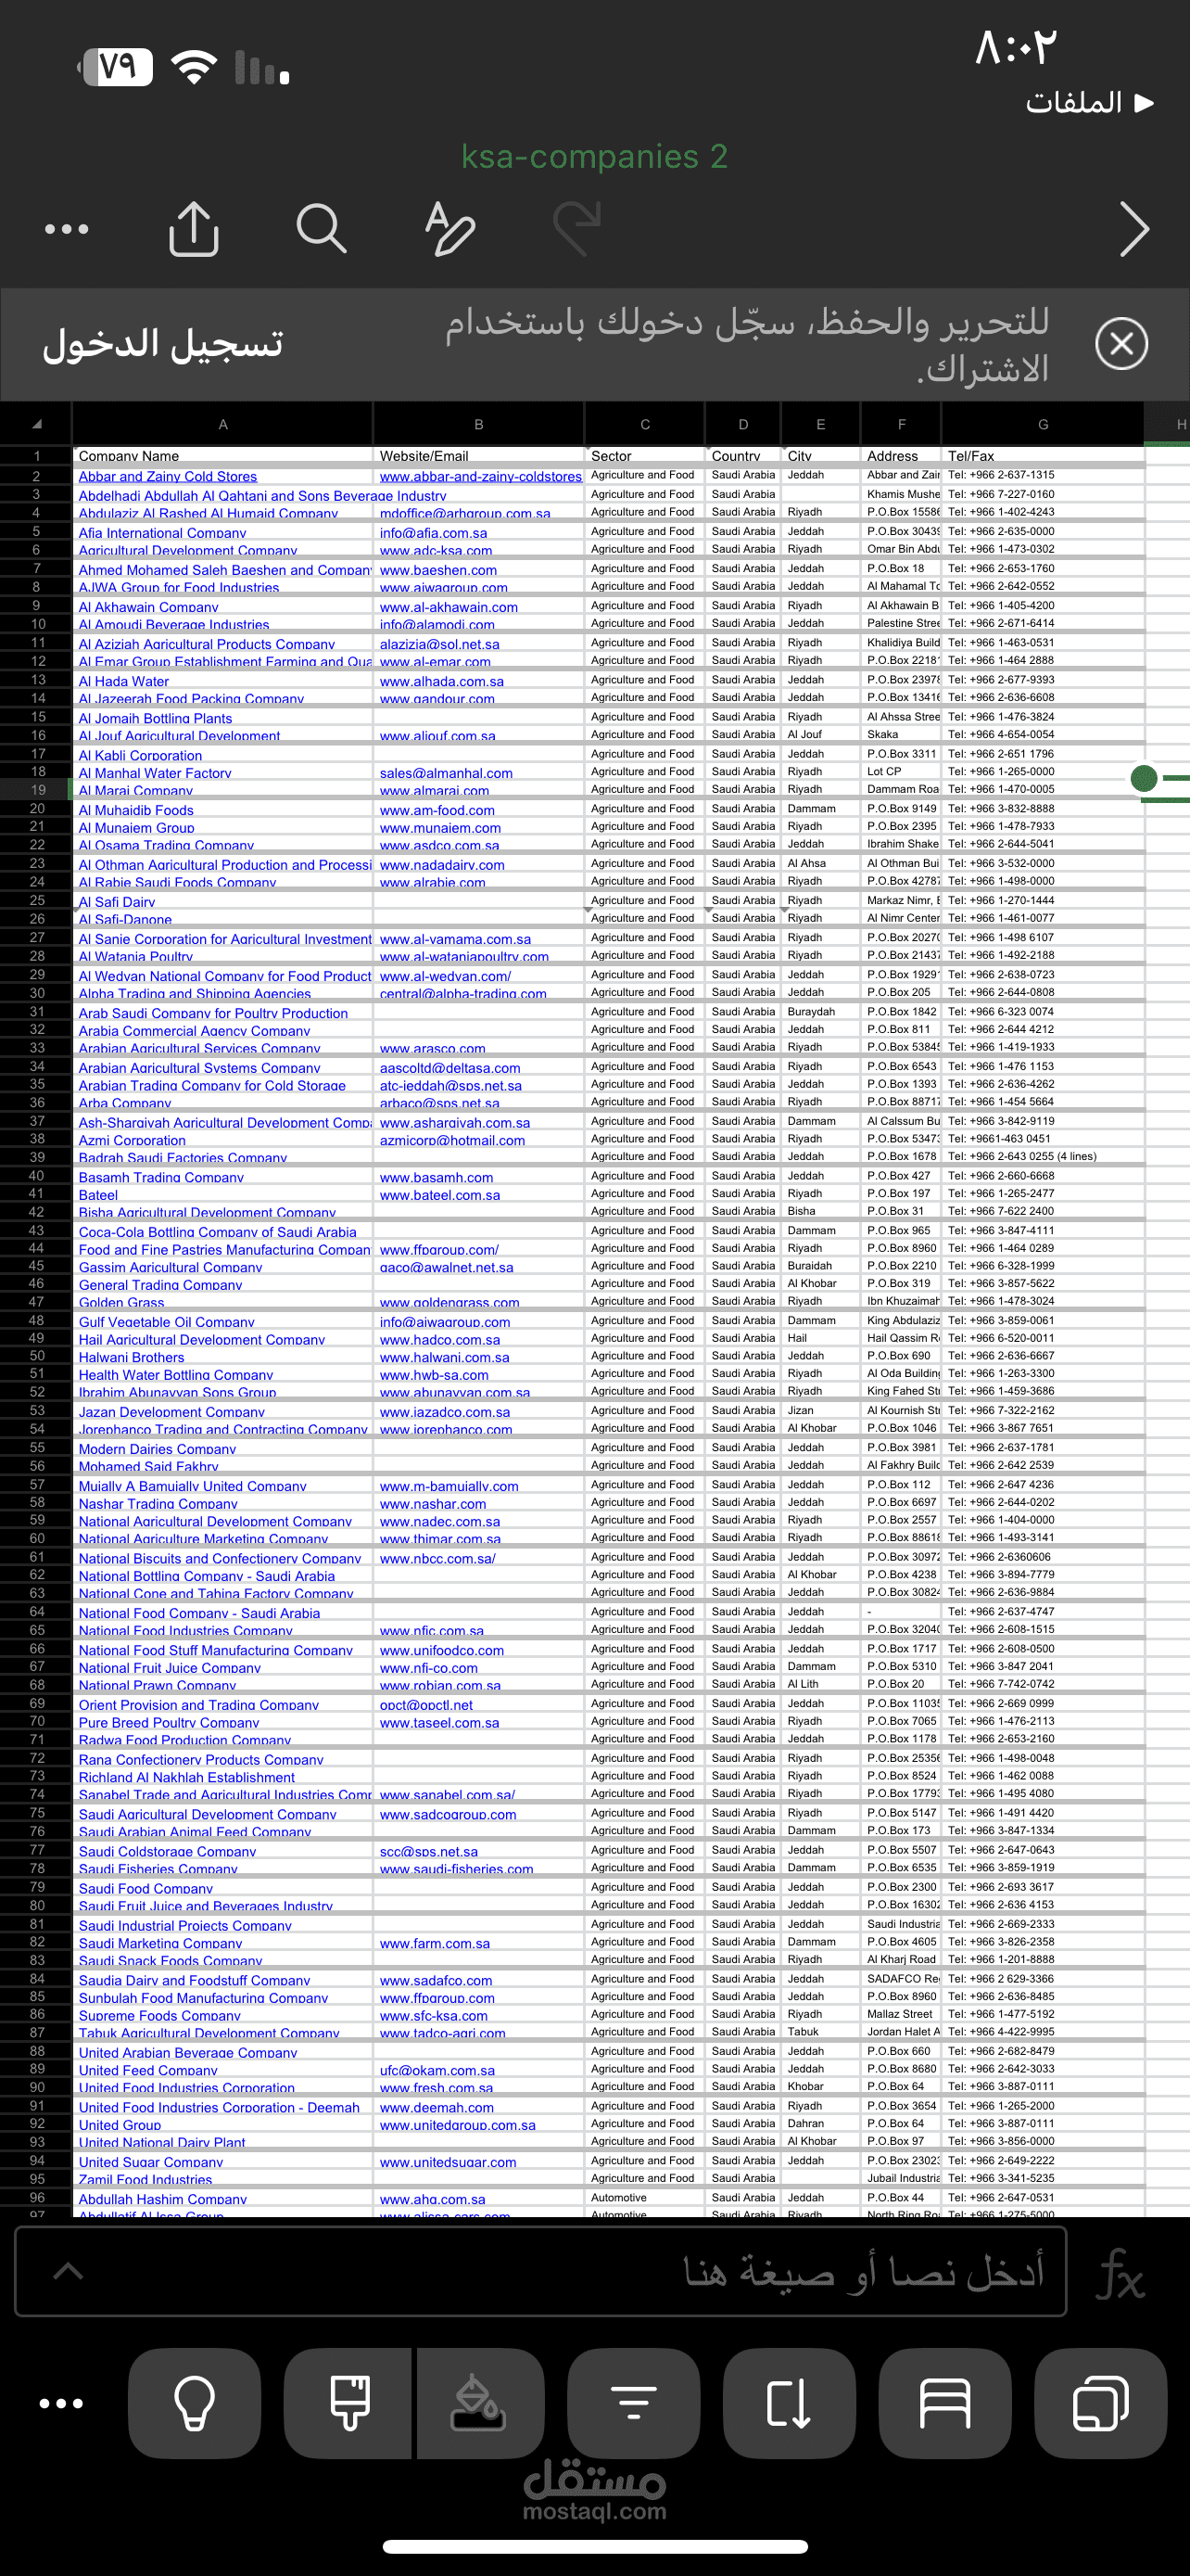Open the pen drawing tool icon
The width and height of the screenshot is (1190, 2576).
coord(449,229)
